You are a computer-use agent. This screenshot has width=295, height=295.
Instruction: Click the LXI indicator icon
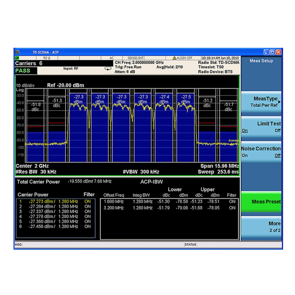17,58
